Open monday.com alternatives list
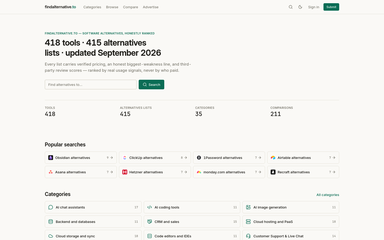384x240 pixels. (x=229, y=172)
